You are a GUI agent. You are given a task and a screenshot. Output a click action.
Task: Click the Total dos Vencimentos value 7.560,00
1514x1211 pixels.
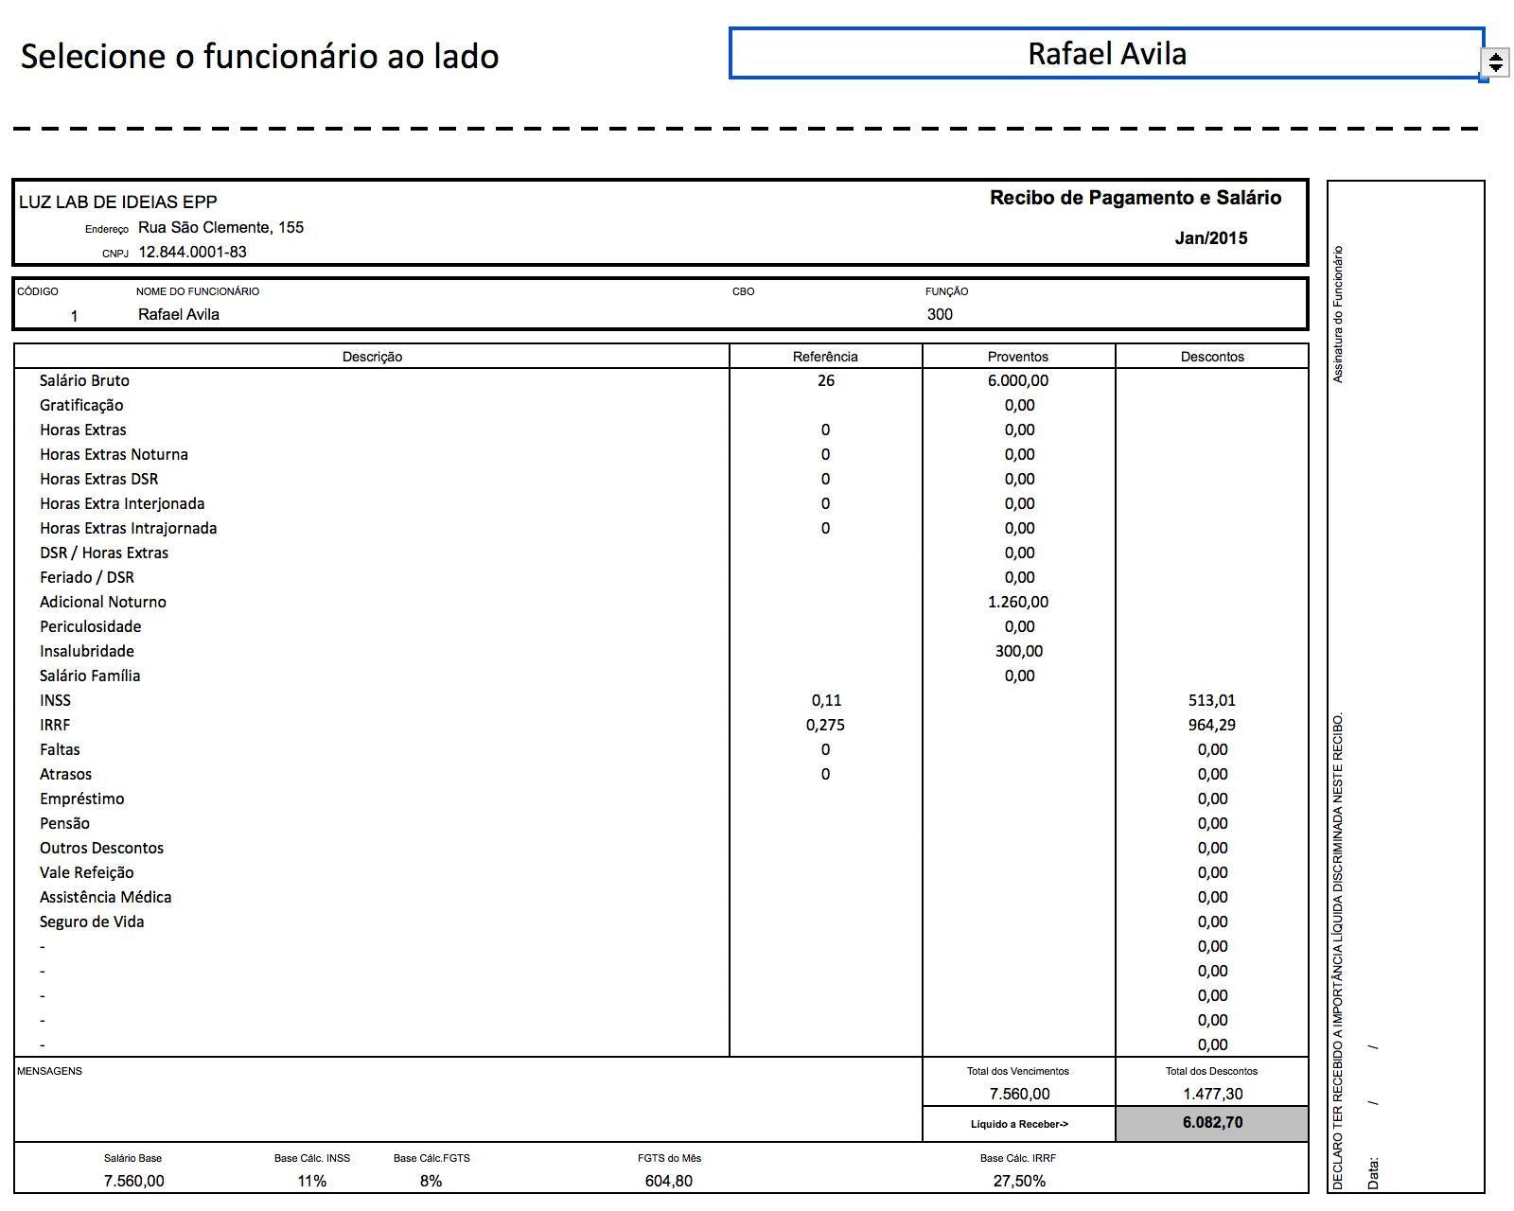click(x=1018, y=1094)
